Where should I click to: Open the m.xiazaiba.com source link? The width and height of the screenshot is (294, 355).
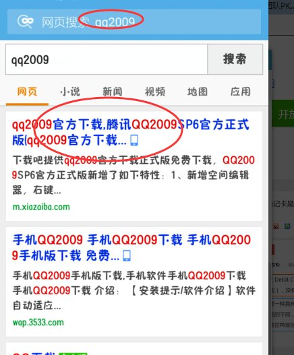(41, 207)
